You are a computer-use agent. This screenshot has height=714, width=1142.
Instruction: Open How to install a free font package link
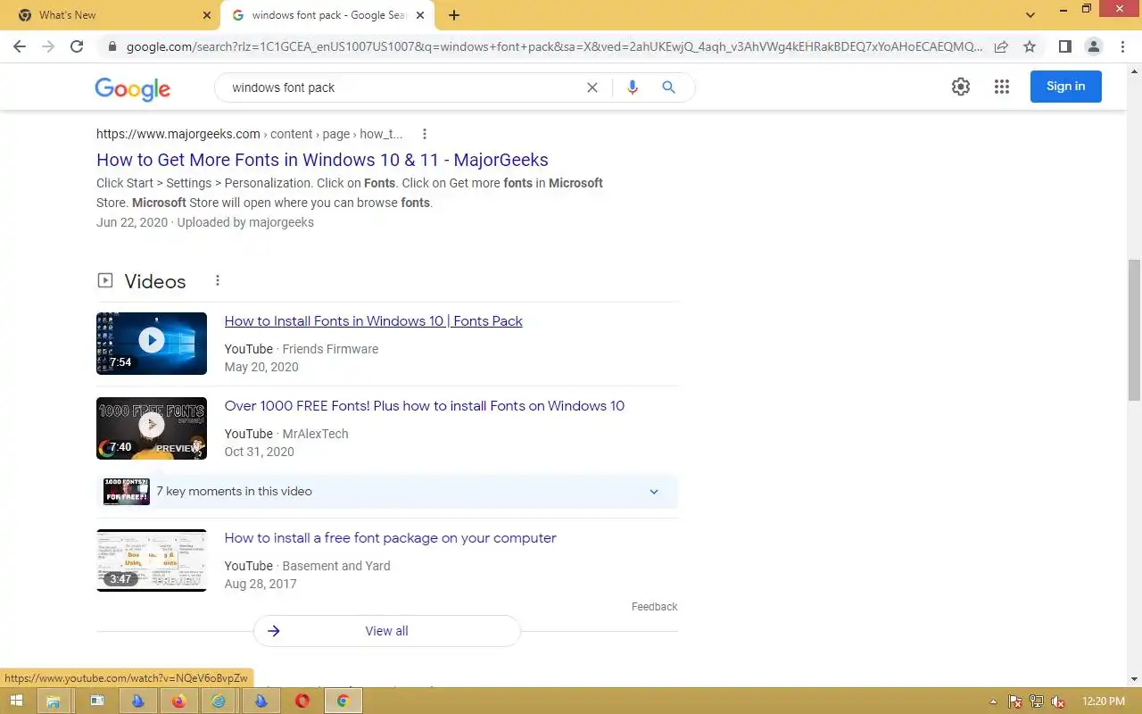pos(390,538)
